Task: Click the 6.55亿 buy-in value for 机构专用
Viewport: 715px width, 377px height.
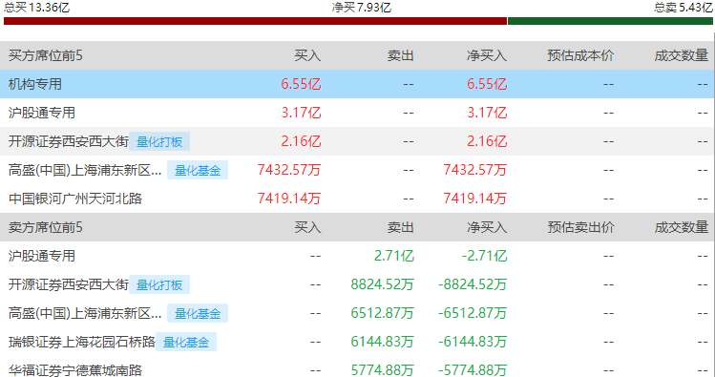Action: [x=301, y=84]
